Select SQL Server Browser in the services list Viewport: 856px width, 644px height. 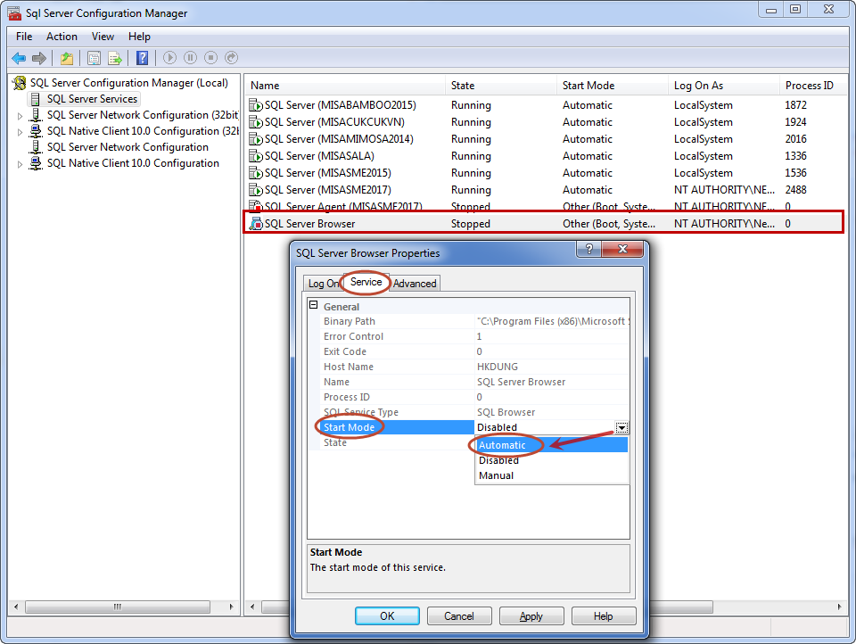coord(309,223)
